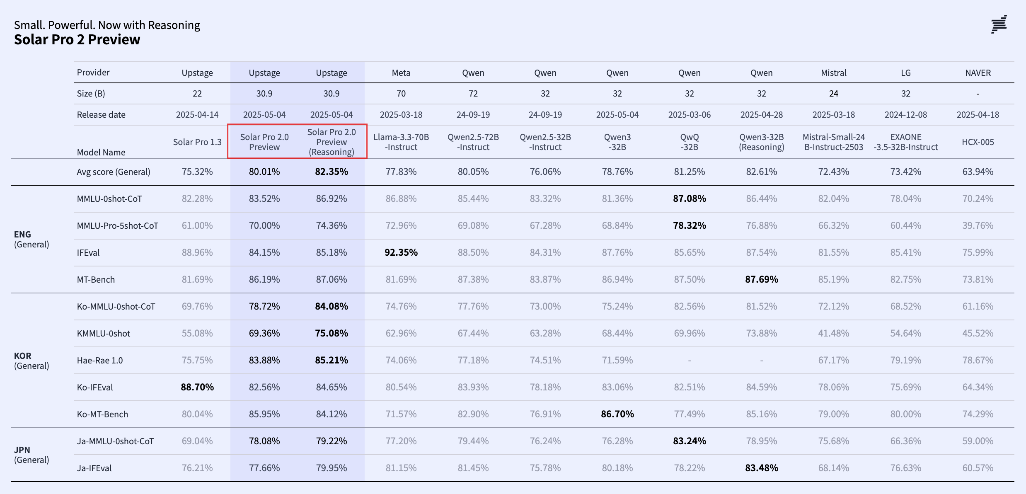Click the '39.76%' HCX-005 MMLU-Pro score
1026x494 pixels.
[x=978, y=225]
